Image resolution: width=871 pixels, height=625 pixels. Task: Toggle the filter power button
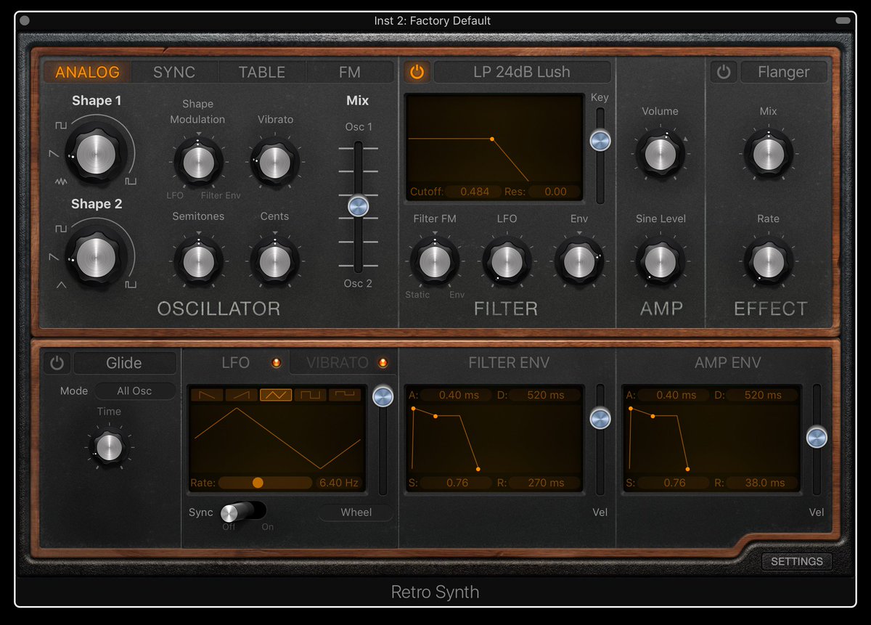(x=417, y=72)
